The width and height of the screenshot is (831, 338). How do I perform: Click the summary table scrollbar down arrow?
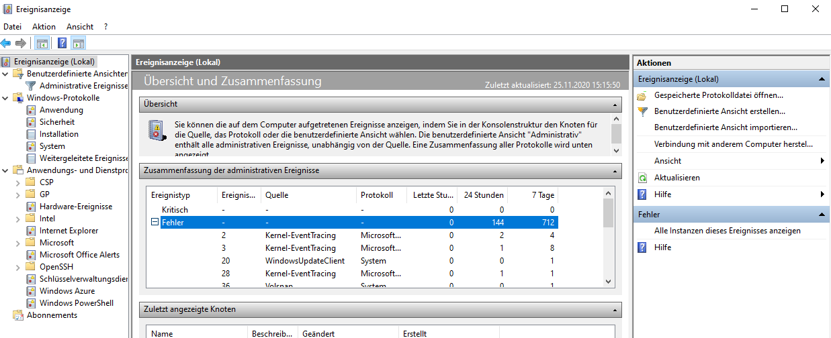(608, 282)
